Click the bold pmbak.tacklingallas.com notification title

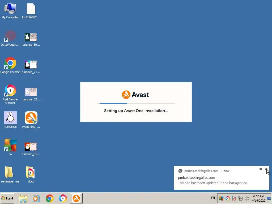point(196,178)
